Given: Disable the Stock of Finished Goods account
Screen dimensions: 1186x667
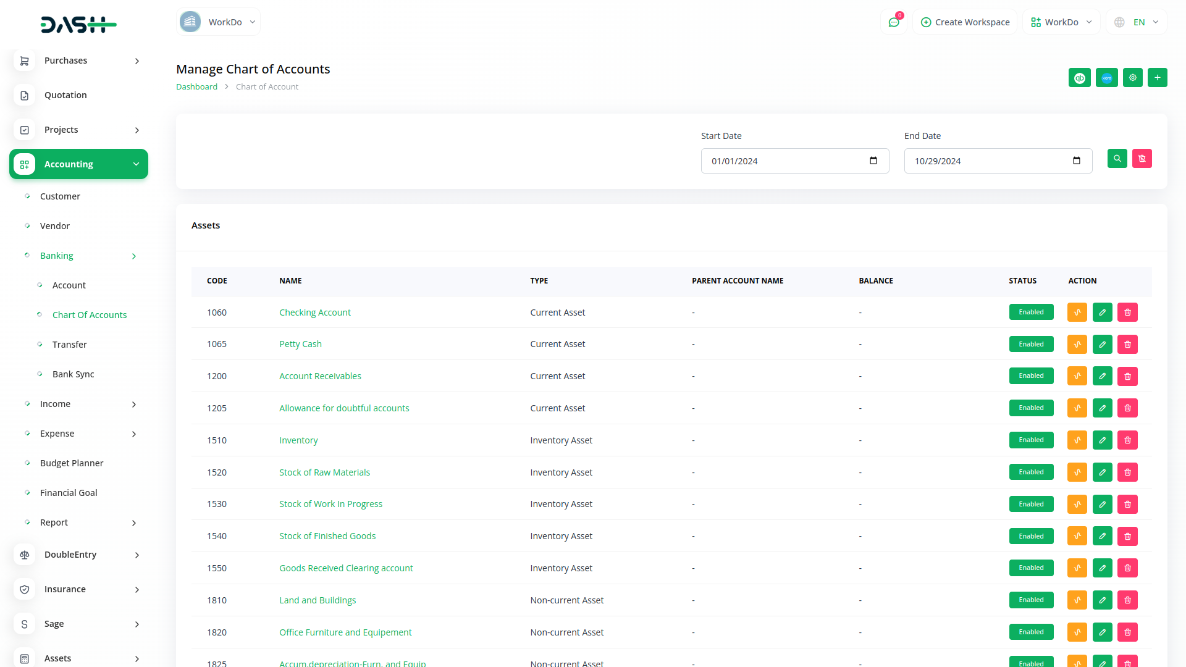Looking at the screenshot, I should point(1031,535).
